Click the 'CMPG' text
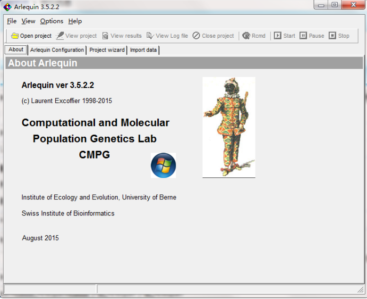The height and width of the screenshot is (299, 367). pos(94,155)
